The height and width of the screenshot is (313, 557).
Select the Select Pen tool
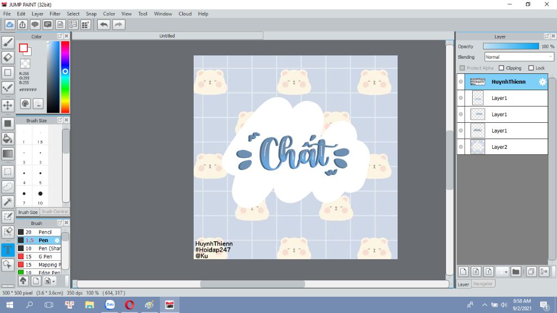(8, 217)
